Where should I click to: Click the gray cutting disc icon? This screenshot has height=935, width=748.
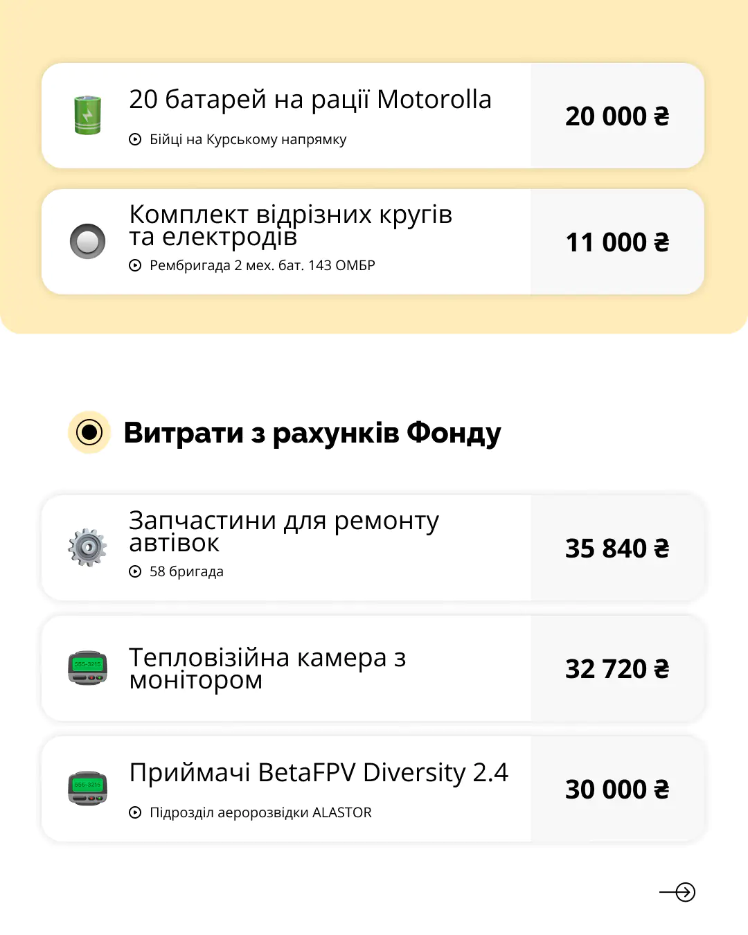(x=88, y=241)
